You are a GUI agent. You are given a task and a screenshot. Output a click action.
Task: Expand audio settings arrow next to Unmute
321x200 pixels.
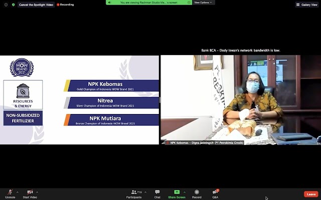17,192
